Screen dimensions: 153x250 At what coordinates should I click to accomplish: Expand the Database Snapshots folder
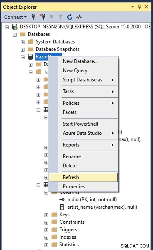click(x=22, y=50)
